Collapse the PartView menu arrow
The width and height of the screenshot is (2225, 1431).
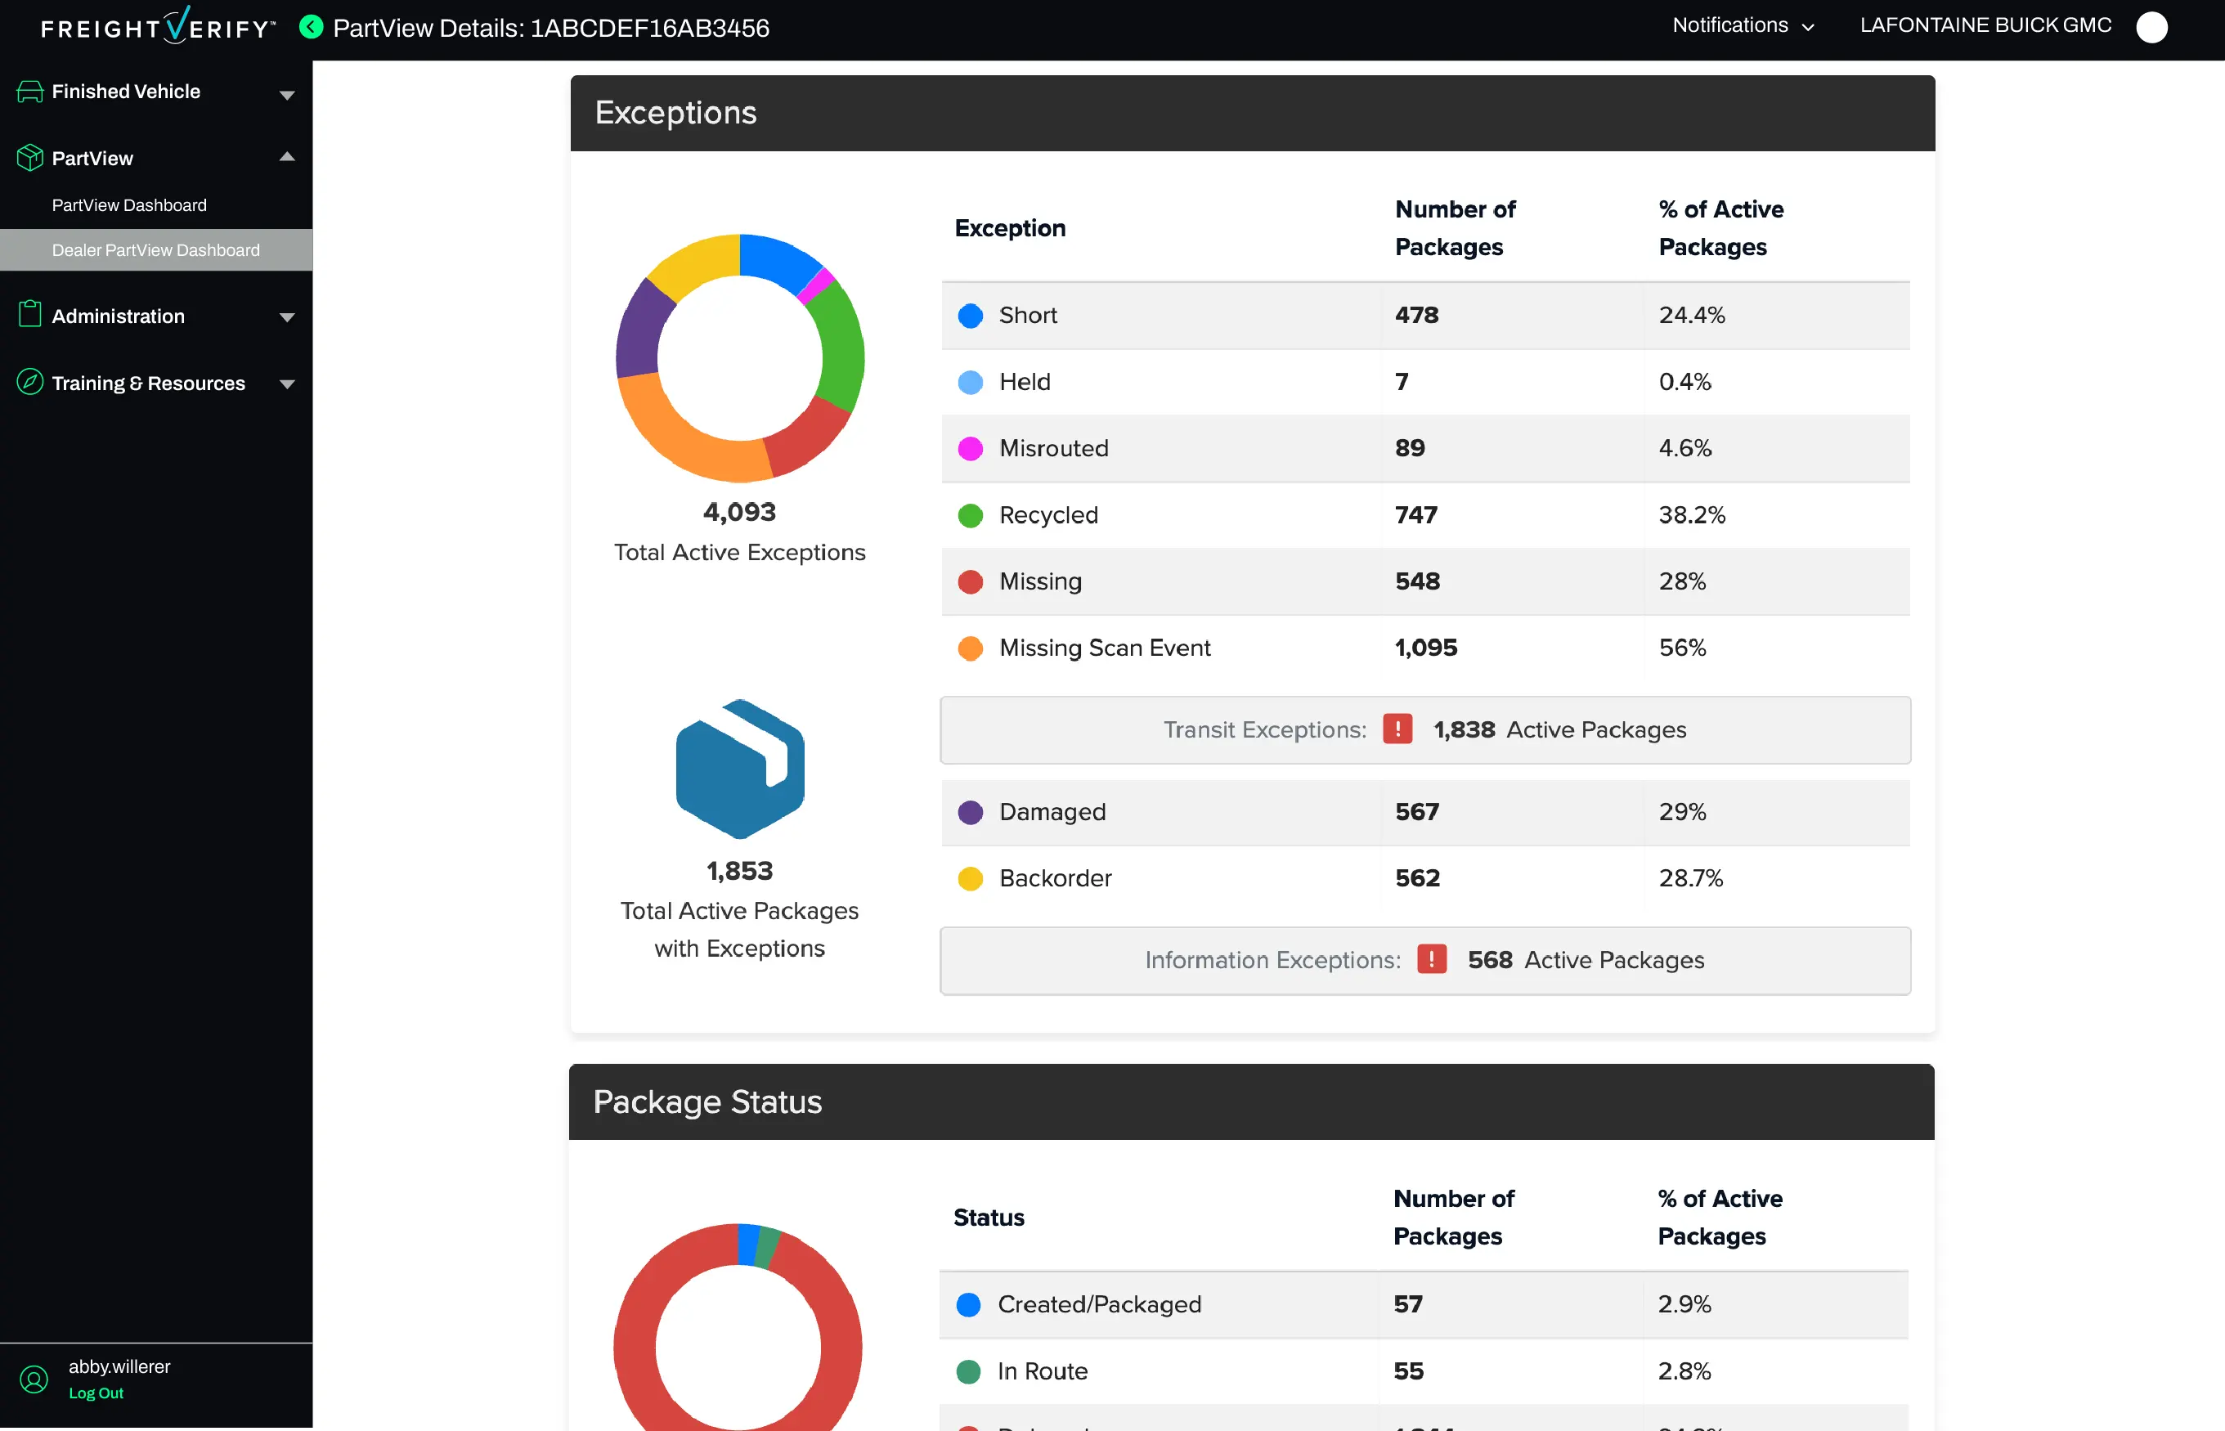tap(287, 157)
